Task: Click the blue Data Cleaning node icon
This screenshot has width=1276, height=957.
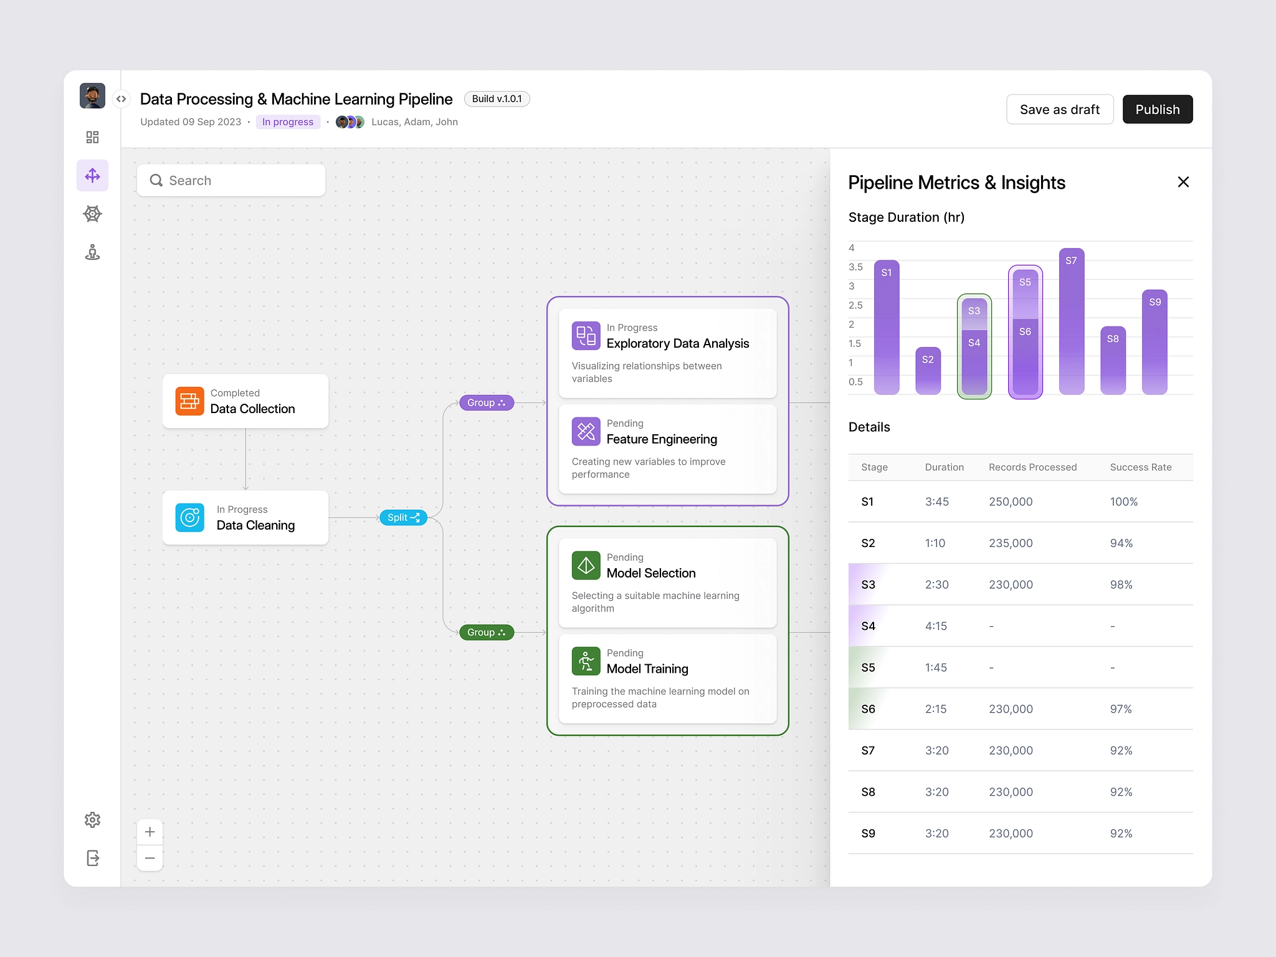Action: coord(189,518)
